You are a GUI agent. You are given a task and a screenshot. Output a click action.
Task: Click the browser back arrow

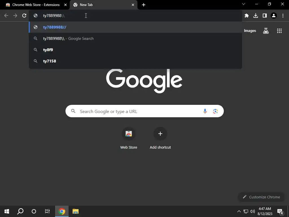[x=6, y=16]
